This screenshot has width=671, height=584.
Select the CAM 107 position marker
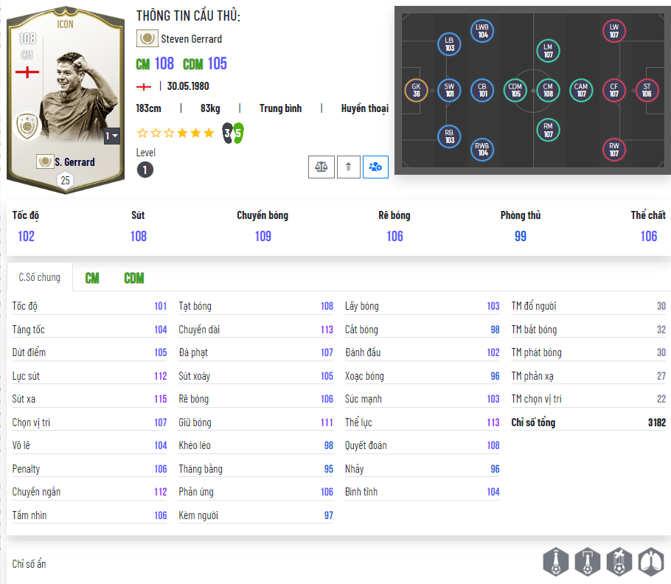[x=581, y=90]
